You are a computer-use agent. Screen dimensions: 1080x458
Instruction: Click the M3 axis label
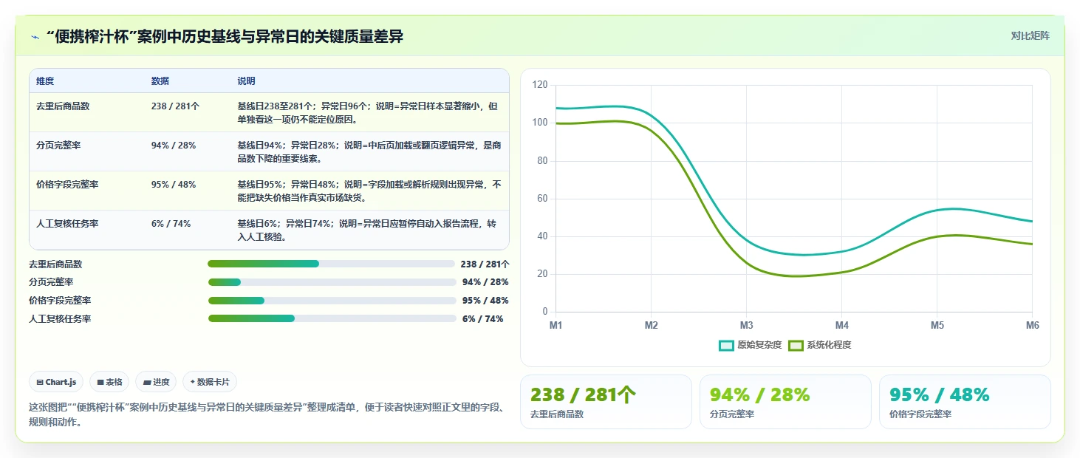pos(747,325)
